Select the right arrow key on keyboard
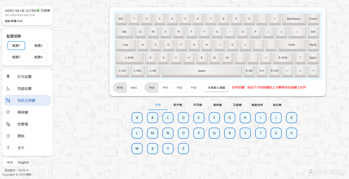 tap(313, 71)
